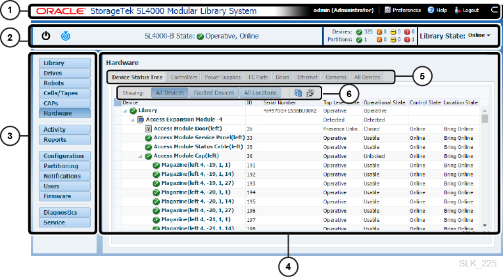503x277 pixels.
Task: Click green check icon for Access Module Cap(left)
Action: coord(148,156)
